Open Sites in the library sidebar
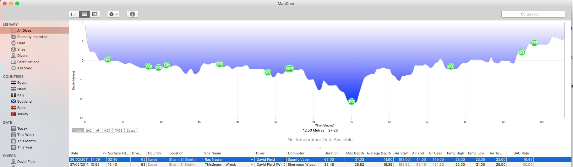The image size is (573, 167). coord(21,49)
